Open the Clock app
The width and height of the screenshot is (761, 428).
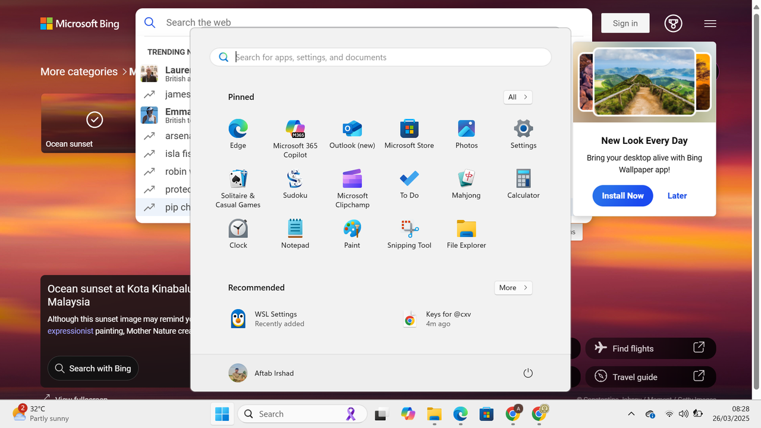click(x=238, y=234)
